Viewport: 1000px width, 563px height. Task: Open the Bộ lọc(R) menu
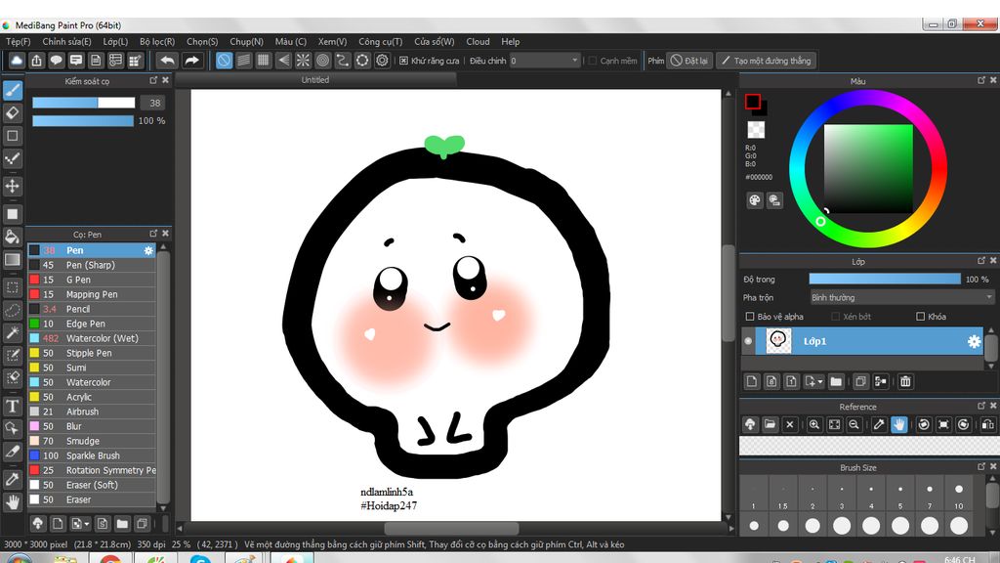point(157,41)
